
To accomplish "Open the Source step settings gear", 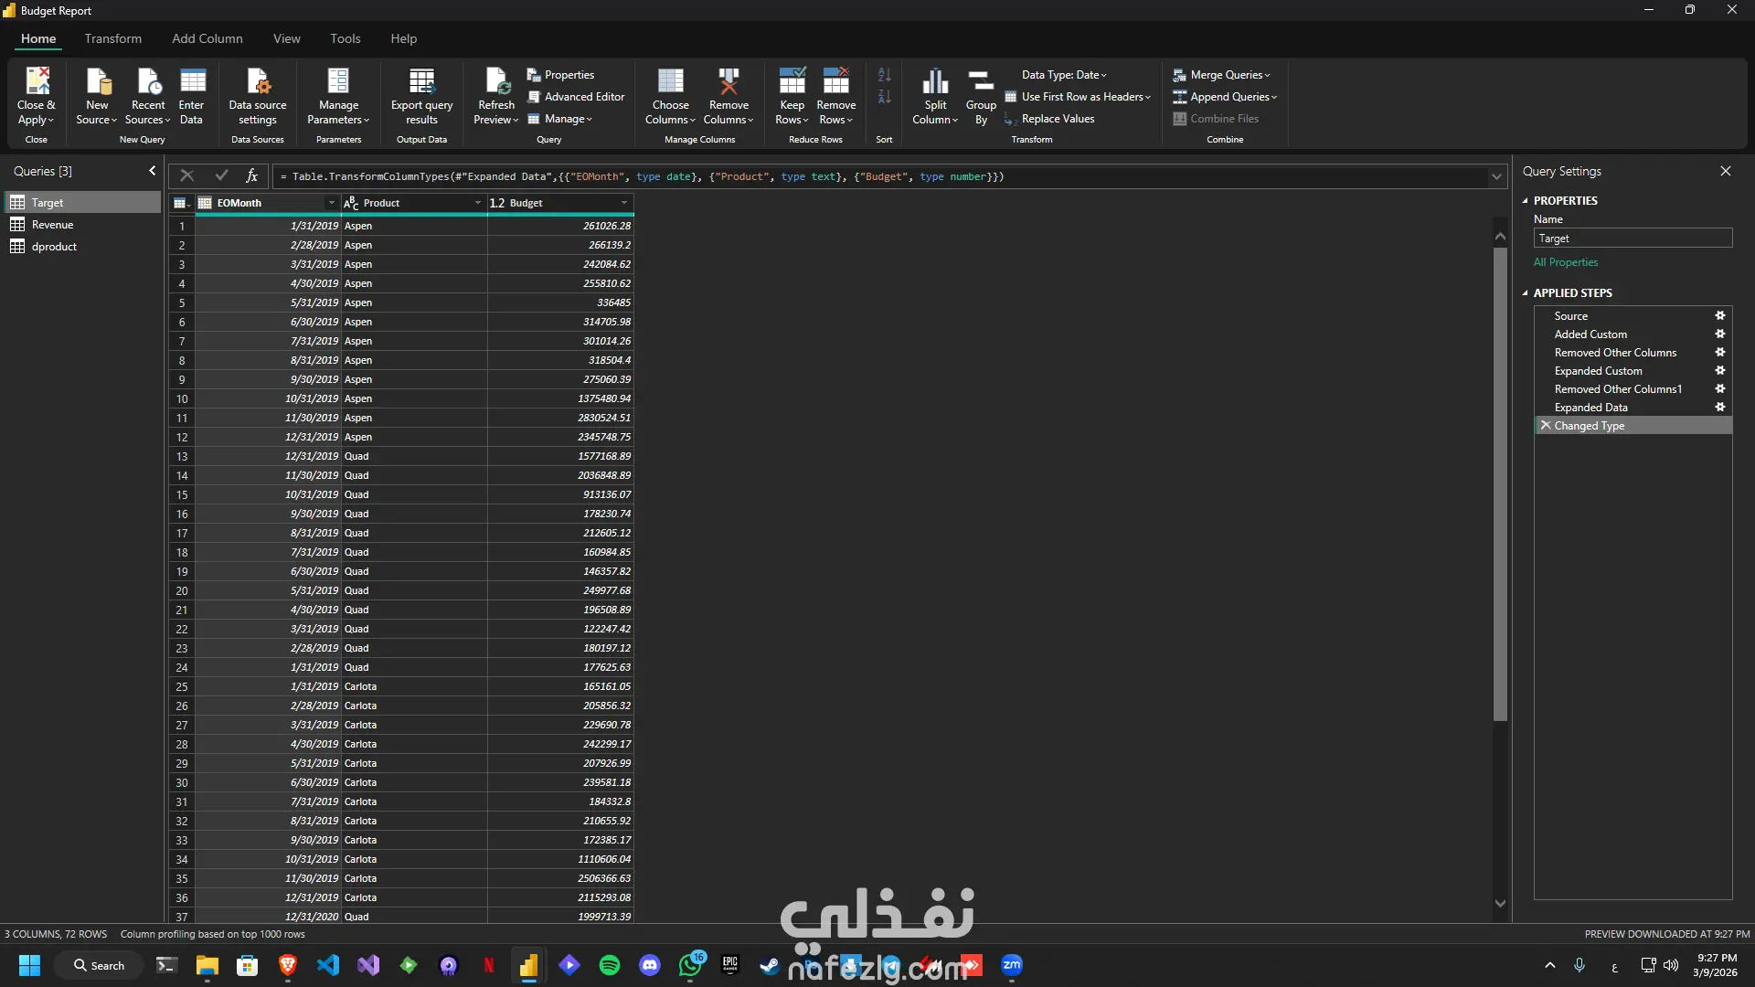I will pyautogui.click(x=1719, y=315).
